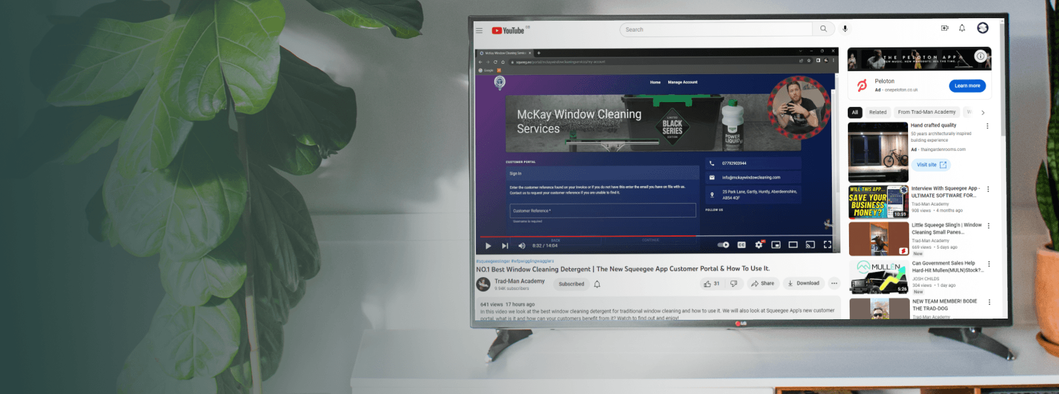1059x394 pixels.
Task: Open options for NEW TEAM MEMBER BODIE video
Action: pos(989,302)
